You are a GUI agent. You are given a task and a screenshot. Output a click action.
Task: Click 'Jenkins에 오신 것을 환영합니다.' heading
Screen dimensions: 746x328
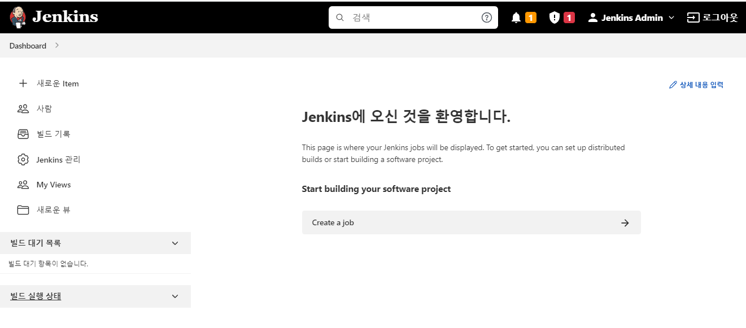pos(407,117)
